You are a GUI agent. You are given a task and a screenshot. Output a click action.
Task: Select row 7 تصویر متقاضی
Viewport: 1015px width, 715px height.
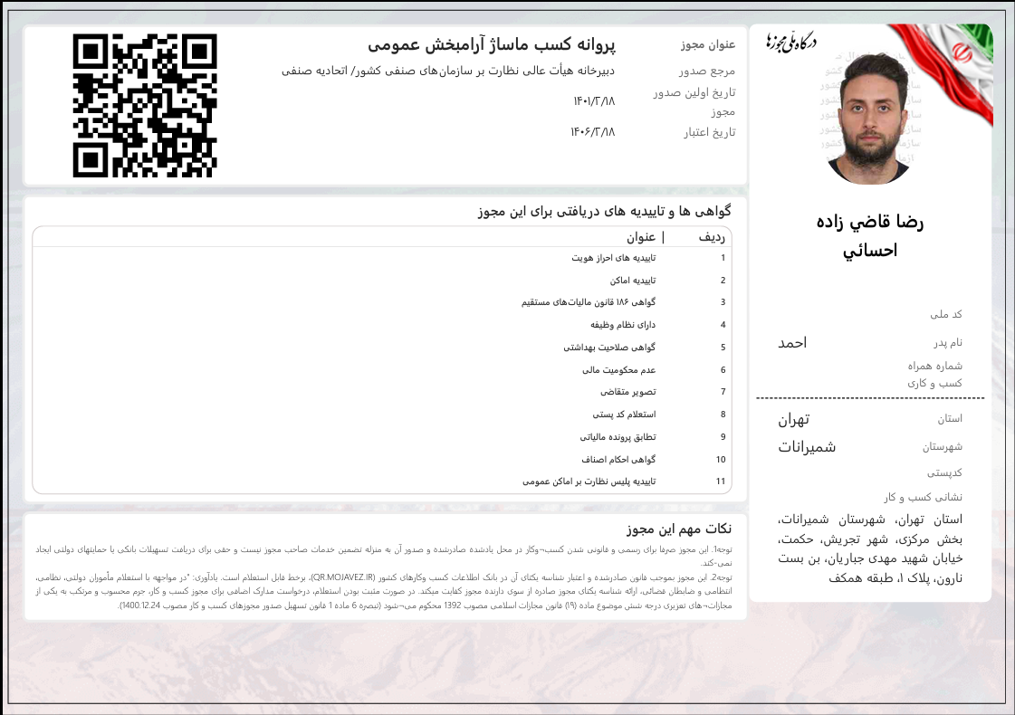coord(382,392)
